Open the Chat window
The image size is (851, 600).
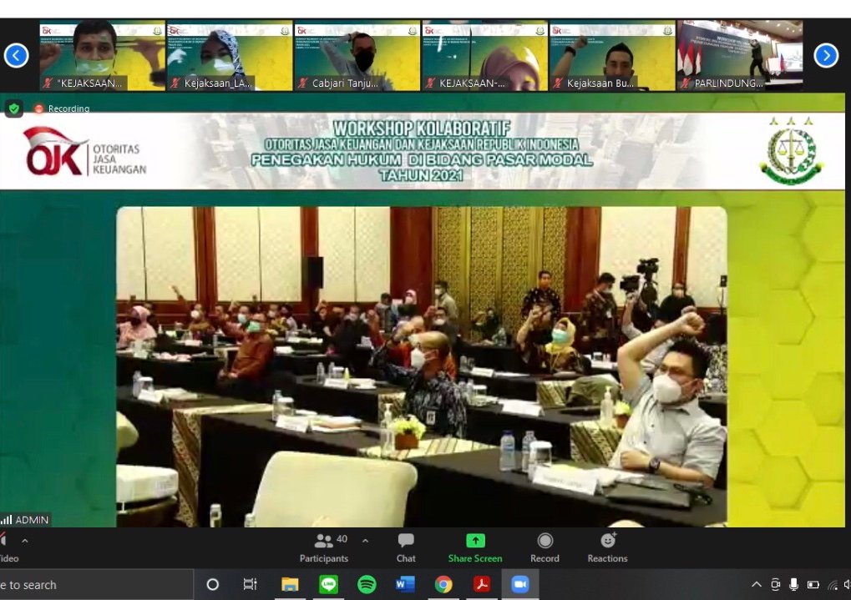406,547
